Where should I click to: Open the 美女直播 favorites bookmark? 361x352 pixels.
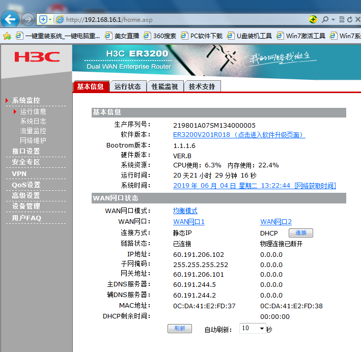(x=122, y=36)
